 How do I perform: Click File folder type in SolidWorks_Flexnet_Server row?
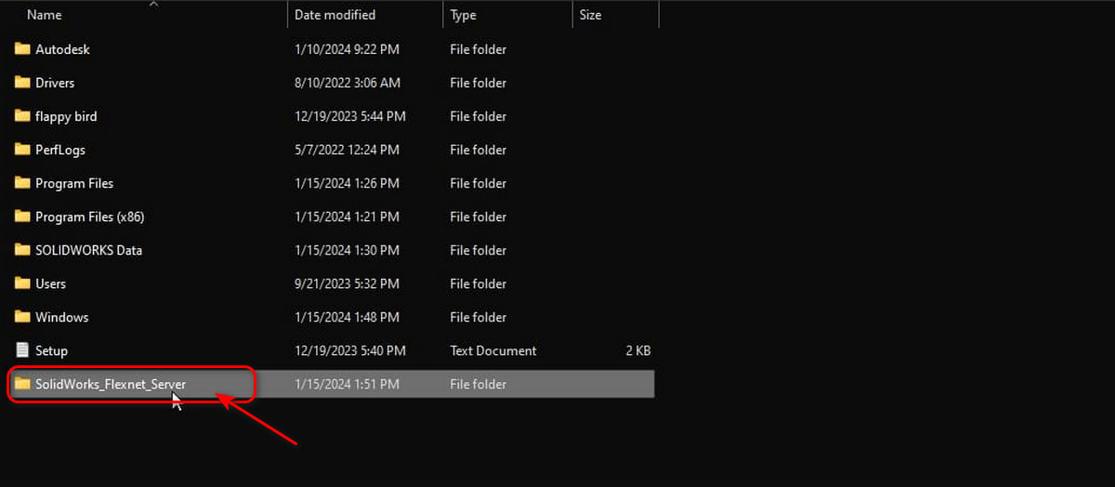point(478,384)
